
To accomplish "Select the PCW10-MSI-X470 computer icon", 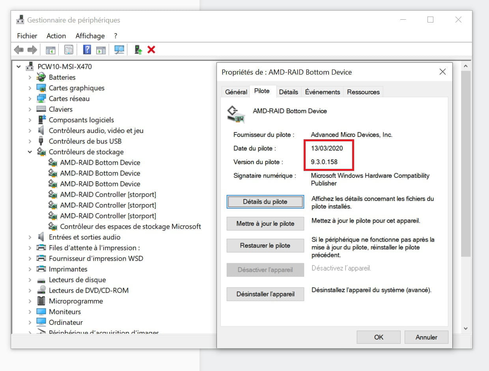I will (x=31, y=66).
